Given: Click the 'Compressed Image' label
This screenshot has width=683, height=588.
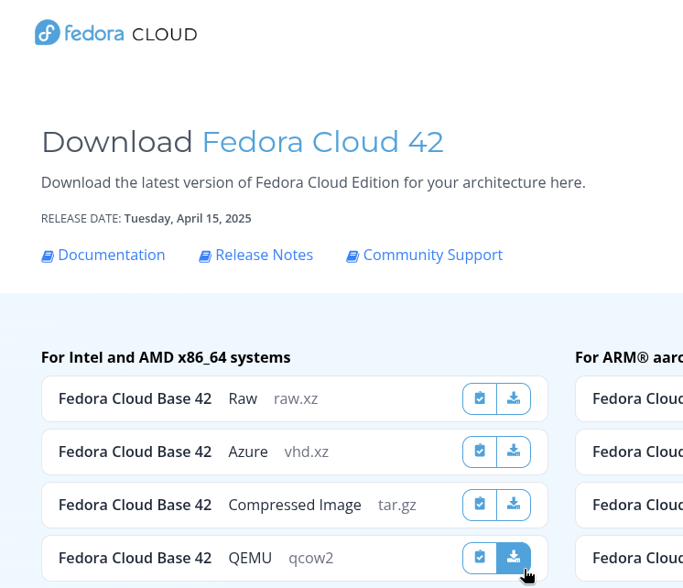Looking at the screenshot, I should (295, 506).
